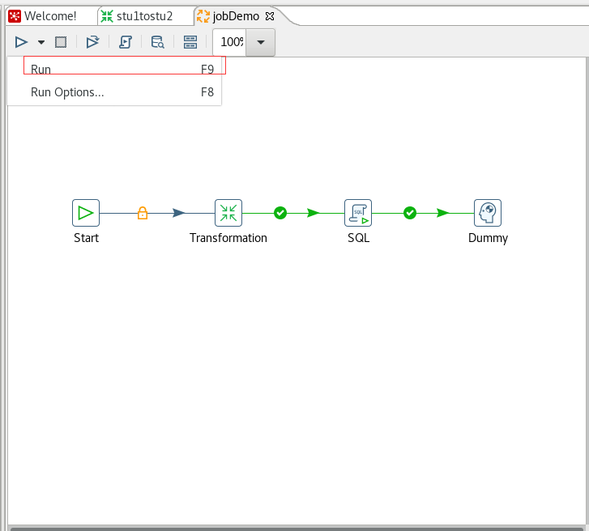
Task: Click the Explore database icon
Action: (157, 42)
